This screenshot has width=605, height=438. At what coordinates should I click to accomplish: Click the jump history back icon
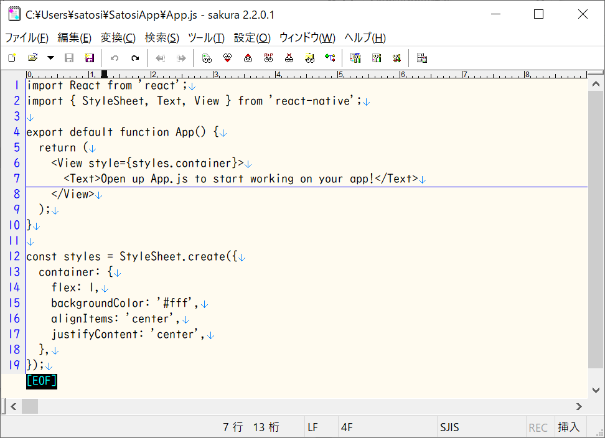click(160, 58)
